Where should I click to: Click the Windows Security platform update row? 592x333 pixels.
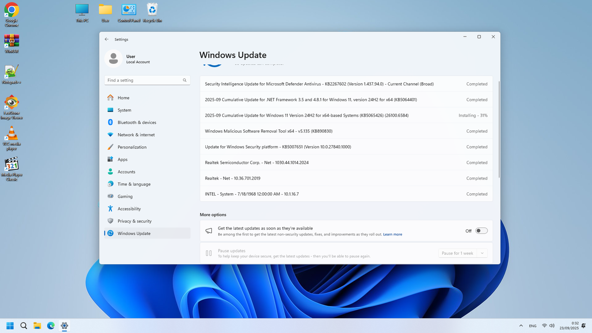click(346, 147)
